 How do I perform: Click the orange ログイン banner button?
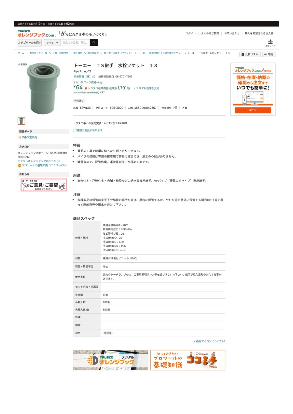coord(253,110)
